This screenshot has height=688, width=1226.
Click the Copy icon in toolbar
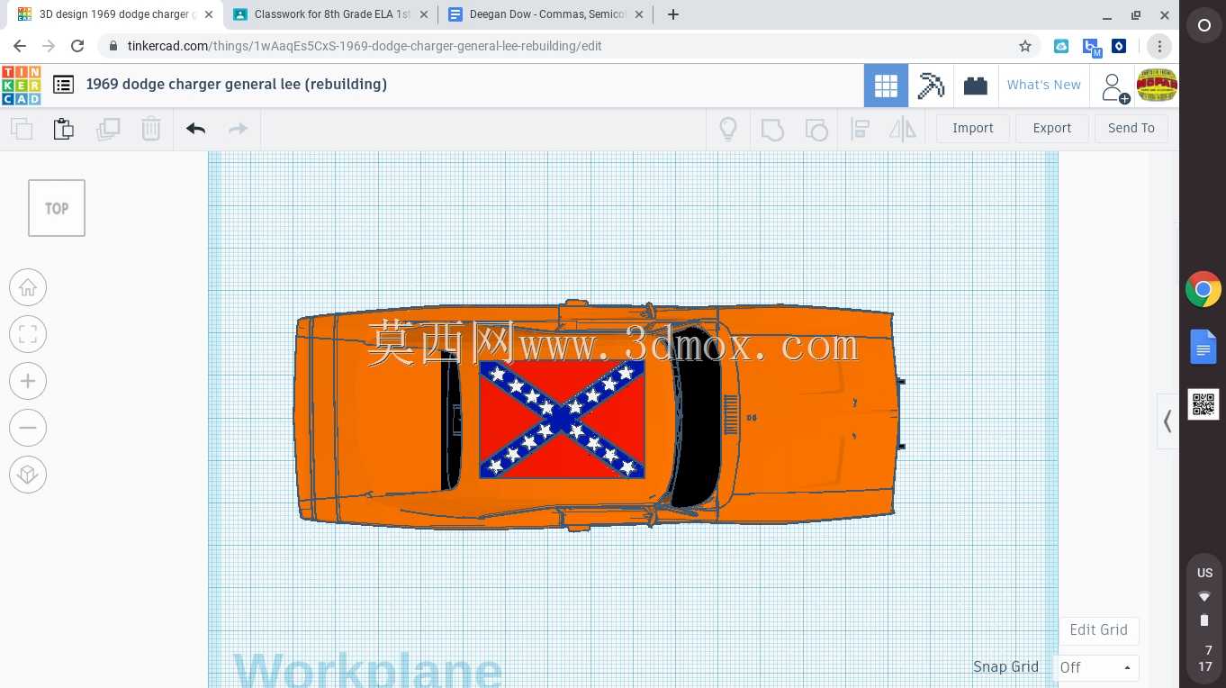click(x=22, y=129)
